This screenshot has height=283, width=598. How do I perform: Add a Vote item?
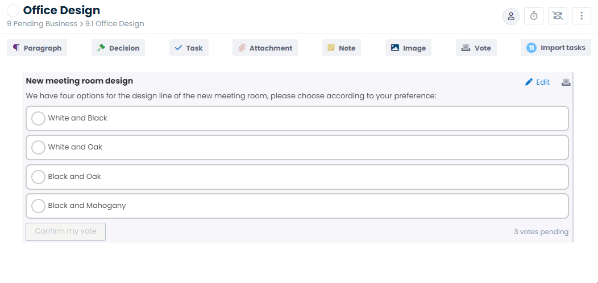point(476,48)
